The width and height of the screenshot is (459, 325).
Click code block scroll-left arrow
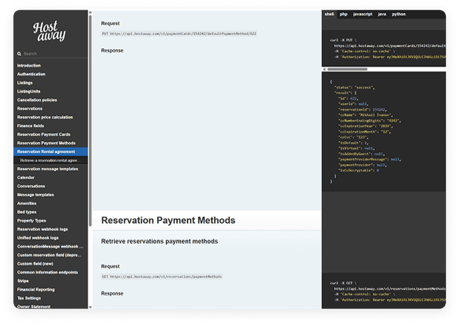324,69
